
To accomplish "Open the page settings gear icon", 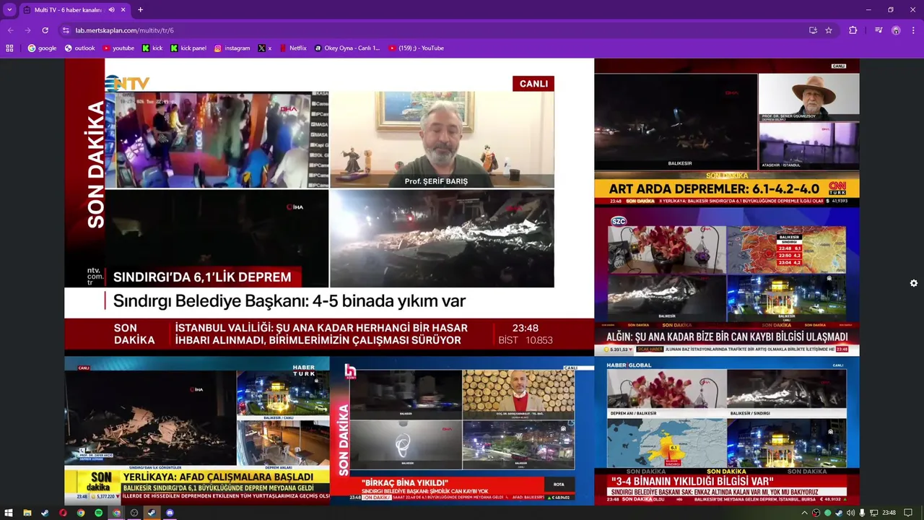I will (914, 283).
